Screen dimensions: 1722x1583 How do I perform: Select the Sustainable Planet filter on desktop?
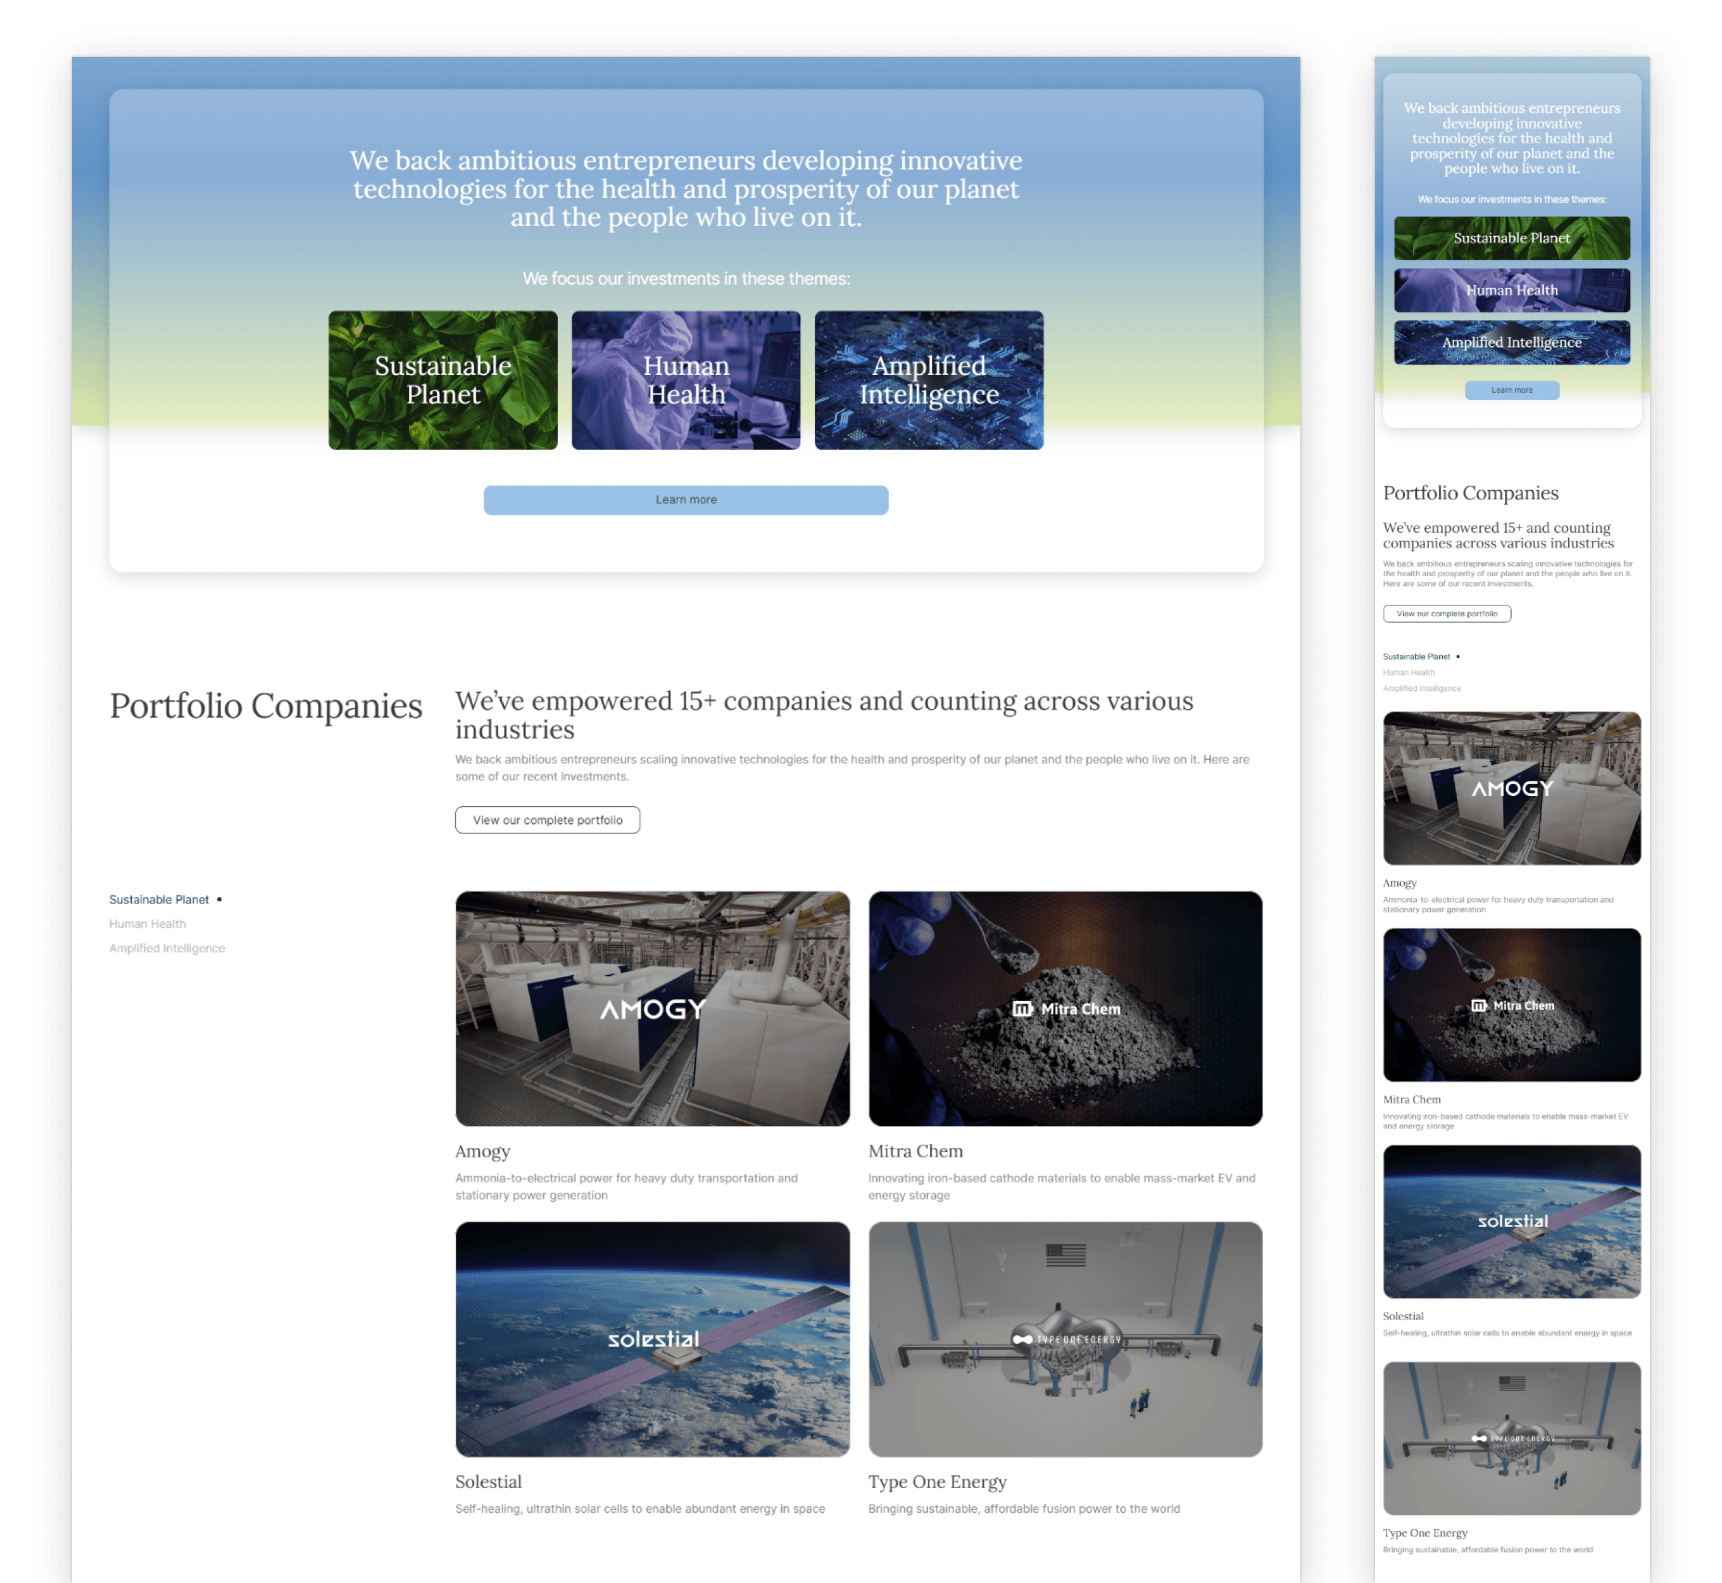(160, 899)
